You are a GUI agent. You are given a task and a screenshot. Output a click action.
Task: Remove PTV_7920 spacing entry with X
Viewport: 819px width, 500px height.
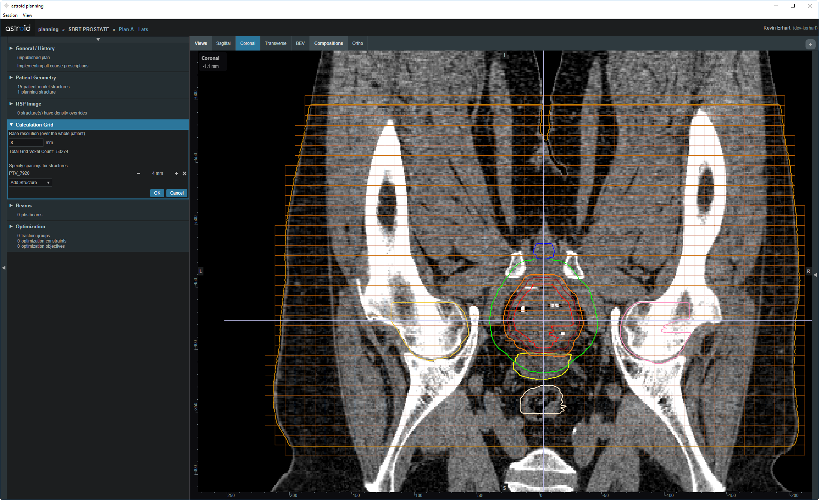pos(184,173)
